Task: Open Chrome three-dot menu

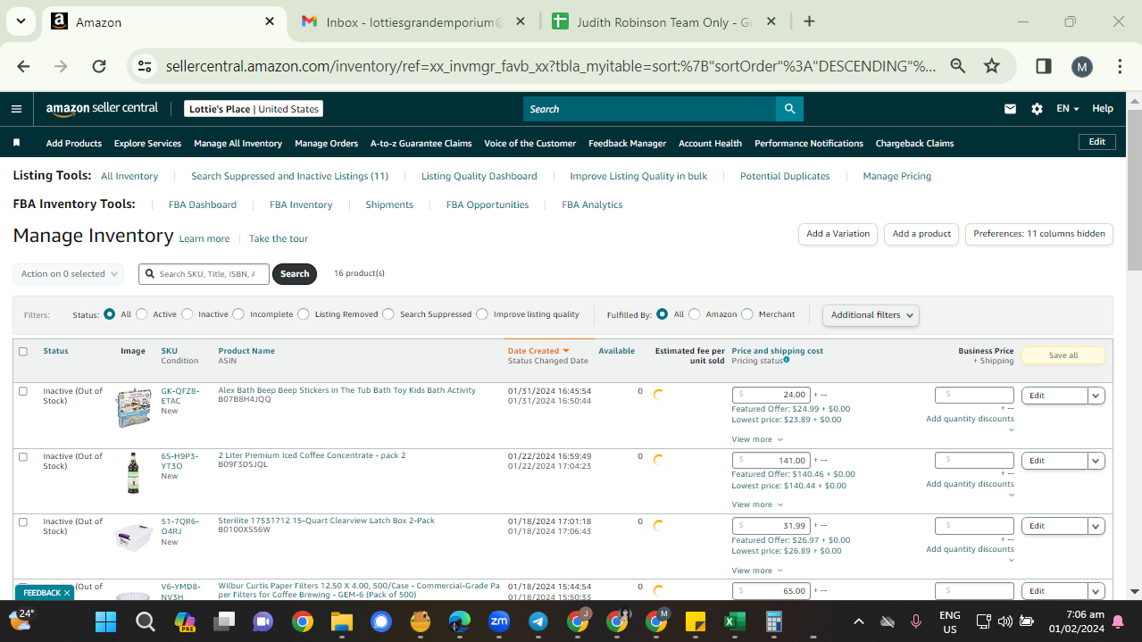Action: (1120, 66)
